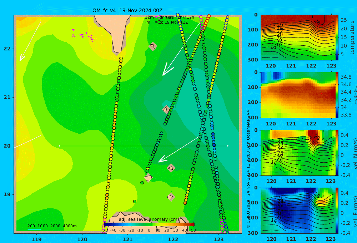357x243 pixels.
Task: Click the island marker near 19.3°N 121.5°E
Action: [148, 178]
